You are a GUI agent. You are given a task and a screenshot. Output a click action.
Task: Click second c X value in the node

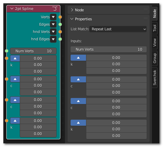click(x=38, y=100)
